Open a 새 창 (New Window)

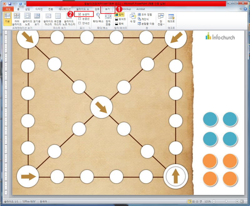(132, 18)
